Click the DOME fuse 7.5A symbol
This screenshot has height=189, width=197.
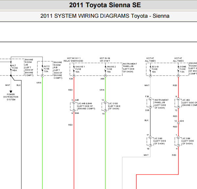click(x=178, y=69)
